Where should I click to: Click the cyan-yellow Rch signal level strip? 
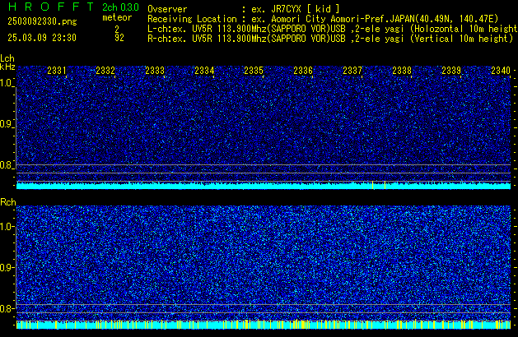[x=264, y=325]
